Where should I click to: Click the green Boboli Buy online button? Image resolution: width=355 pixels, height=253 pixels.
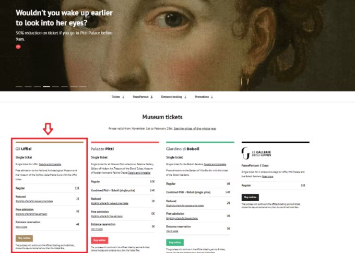(175, 243)
